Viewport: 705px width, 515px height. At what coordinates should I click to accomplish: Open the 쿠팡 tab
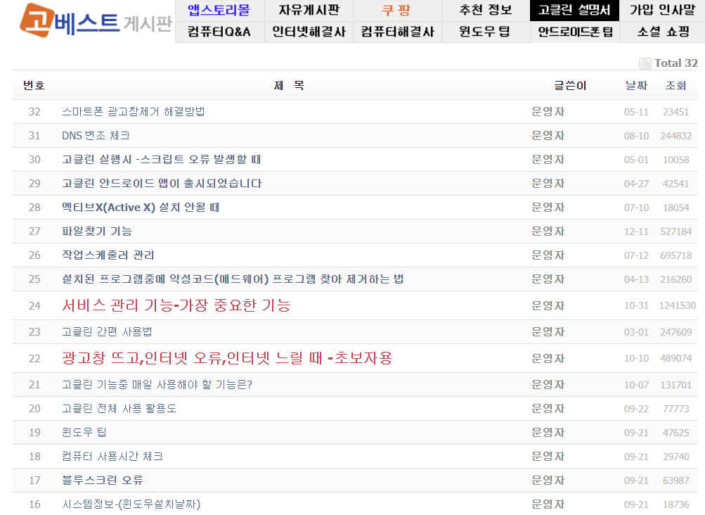tap(396, 11)
